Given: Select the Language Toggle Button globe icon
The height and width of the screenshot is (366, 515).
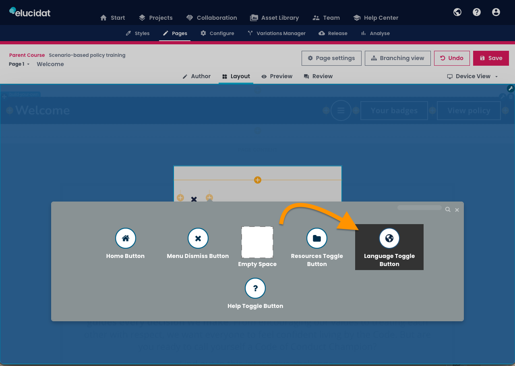Looking at the screenshot, I should pos(389,239).
